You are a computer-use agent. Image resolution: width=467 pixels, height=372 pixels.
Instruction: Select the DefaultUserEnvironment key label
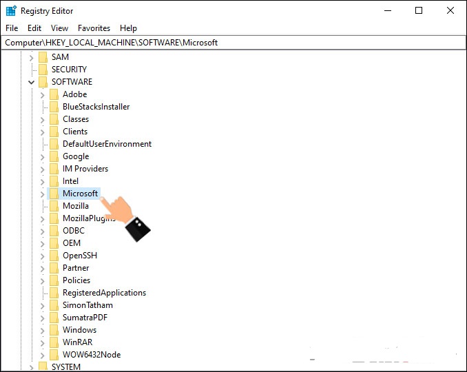(x=107, y=144)
